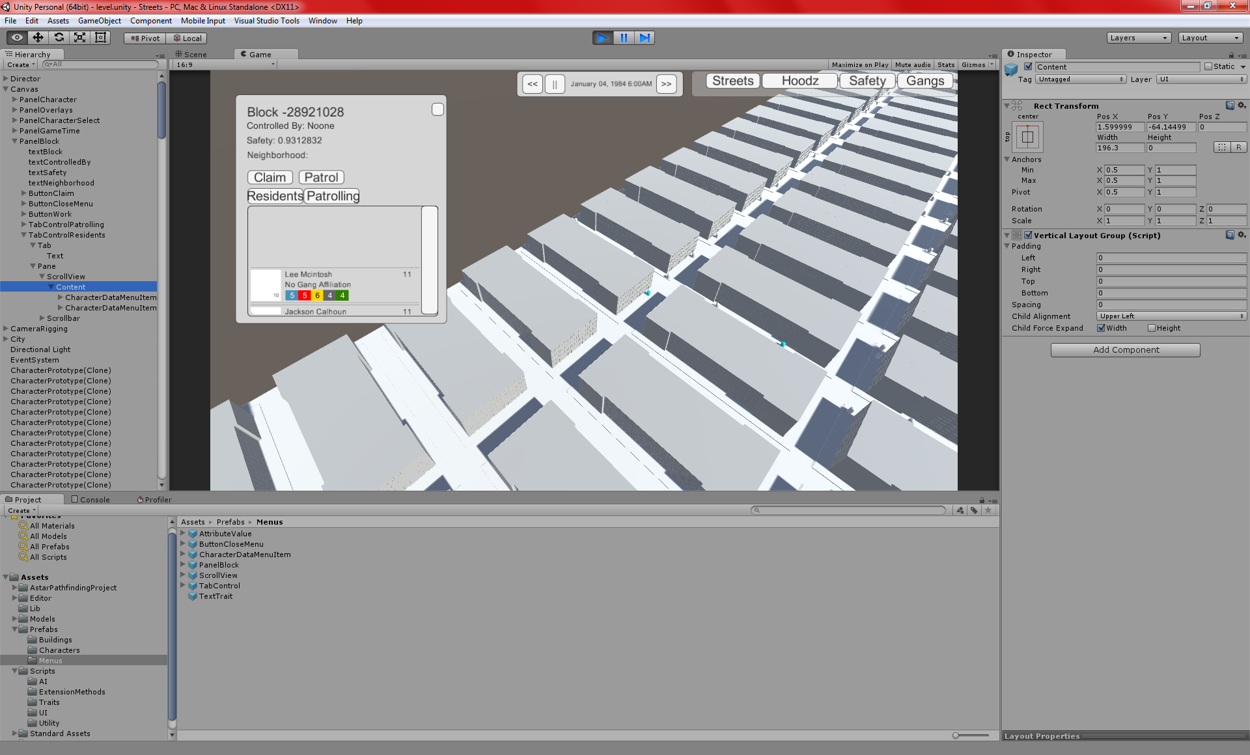Open the Visual Studio Tools menu
Image resolution: width=1250 pixels, height=755 pixels.
(x=266, y=21)
